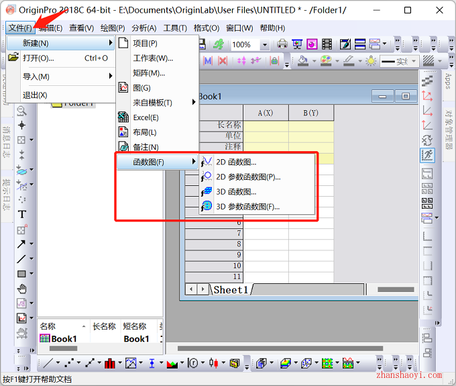This screenshot has width=456, height=386.
Task: Choose 备注(N) in the New submenu
Action: click(158, 147)
